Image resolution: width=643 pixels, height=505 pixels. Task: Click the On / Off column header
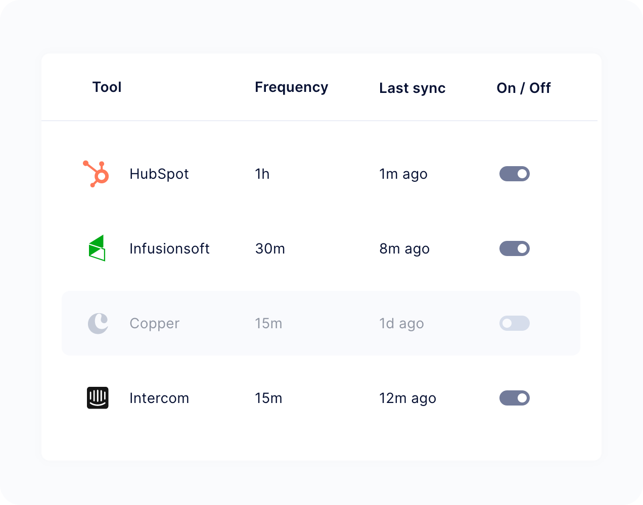(524, 88)
